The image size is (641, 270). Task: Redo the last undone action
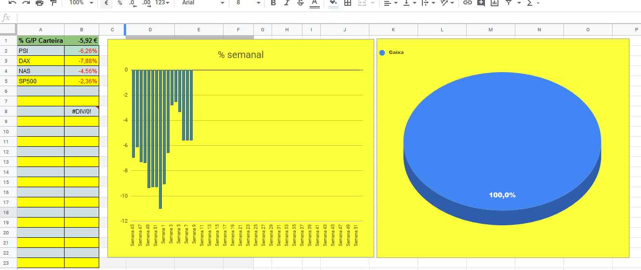click(26, 3)
